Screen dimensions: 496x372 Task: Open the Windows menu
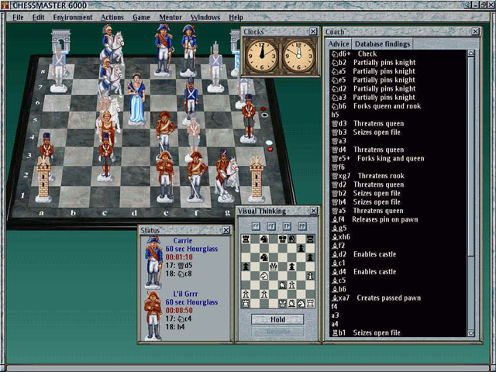pos(205,17)
